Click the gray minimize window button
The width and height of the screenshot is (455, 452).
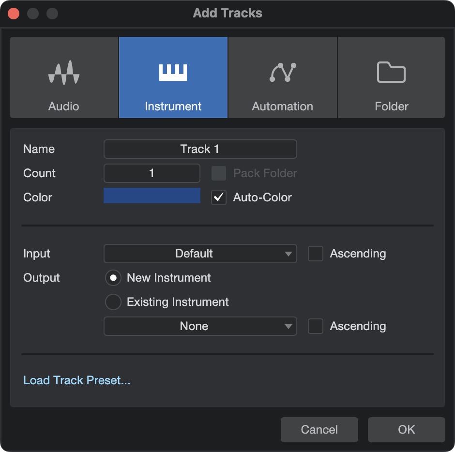pyautogui.click(x=33, y=14)
